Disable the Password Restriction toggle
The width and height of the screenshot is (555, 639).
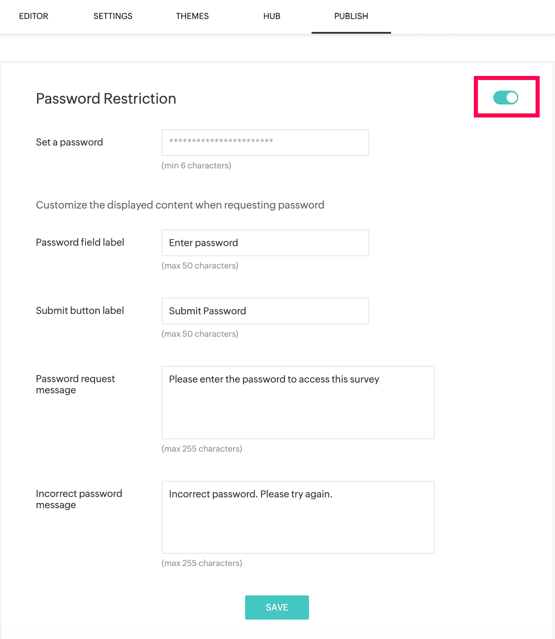506,98
